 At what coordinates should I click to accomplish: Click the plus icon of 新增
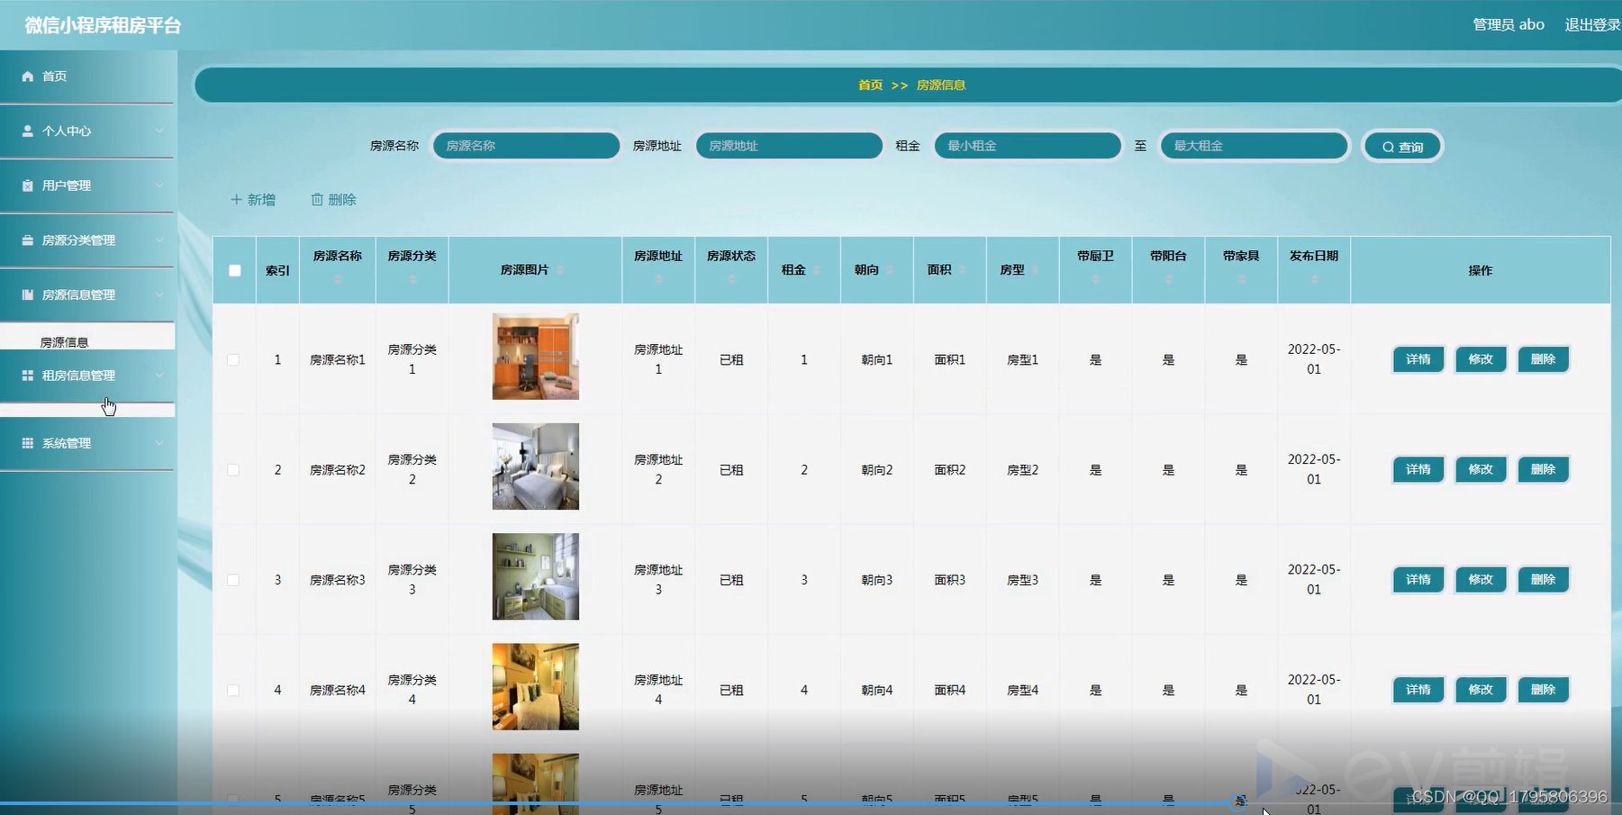[x=237, y=200]
